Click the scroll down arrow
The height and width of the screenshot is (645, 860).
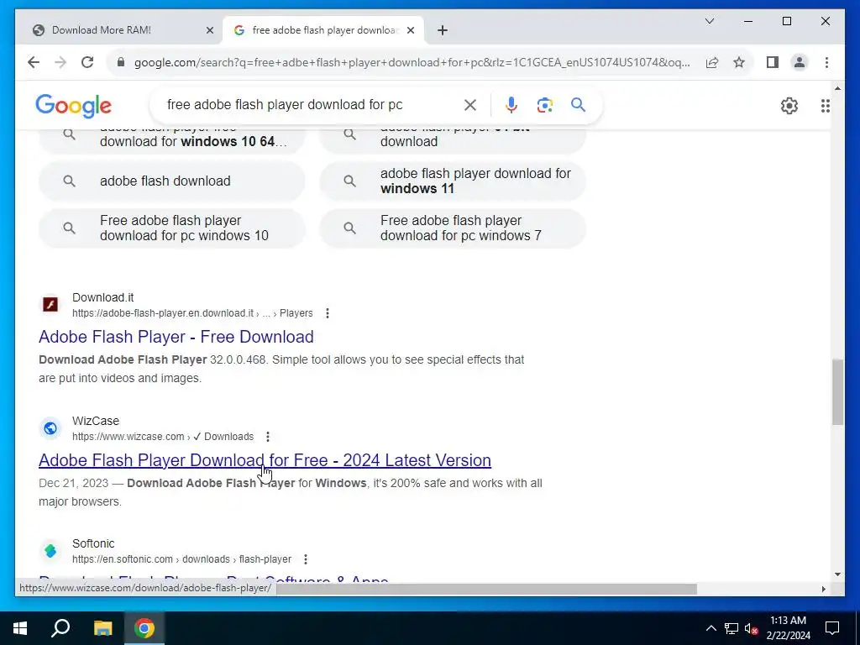pos(837,574)
